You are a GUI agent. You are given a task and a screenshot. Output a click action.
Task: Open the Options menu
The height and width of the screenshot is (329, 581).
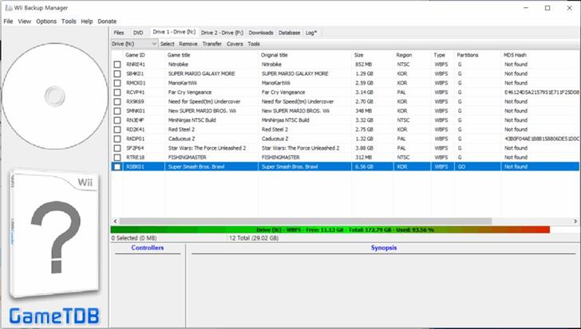[46, 22]
